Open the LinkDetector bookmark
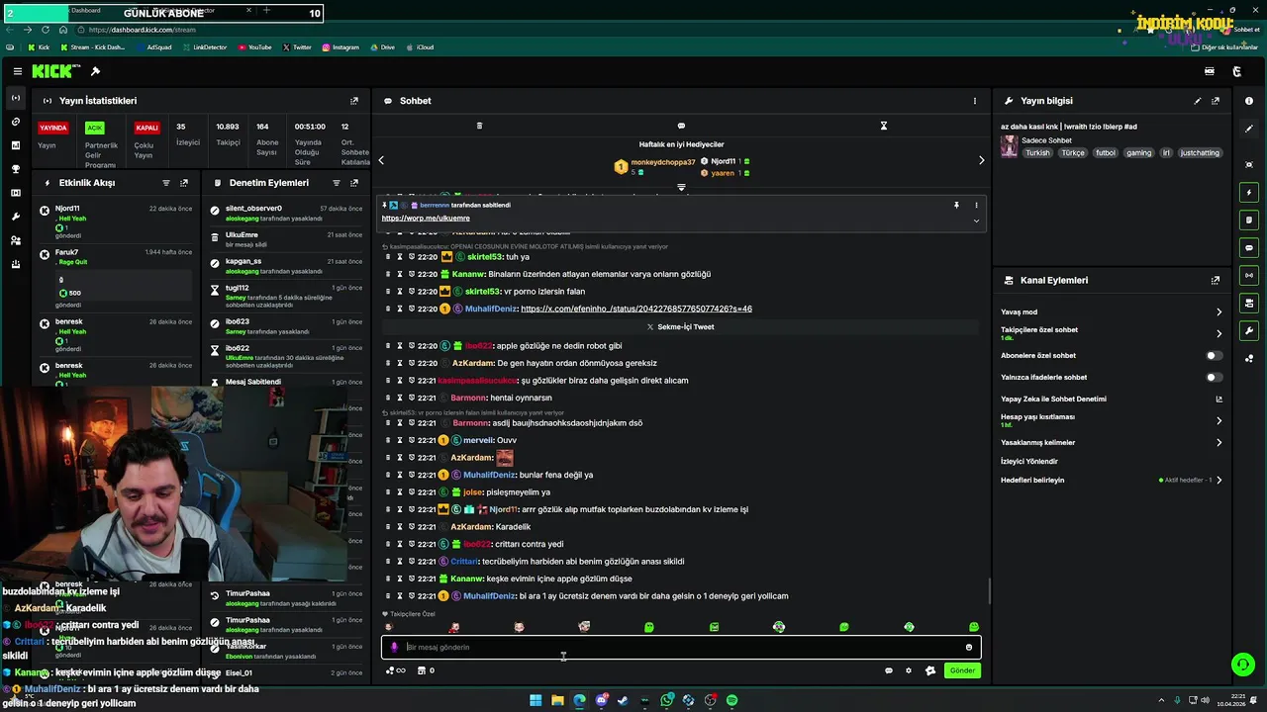The height and width of the screenshot is (712, 1267). [x=204, y=46]
